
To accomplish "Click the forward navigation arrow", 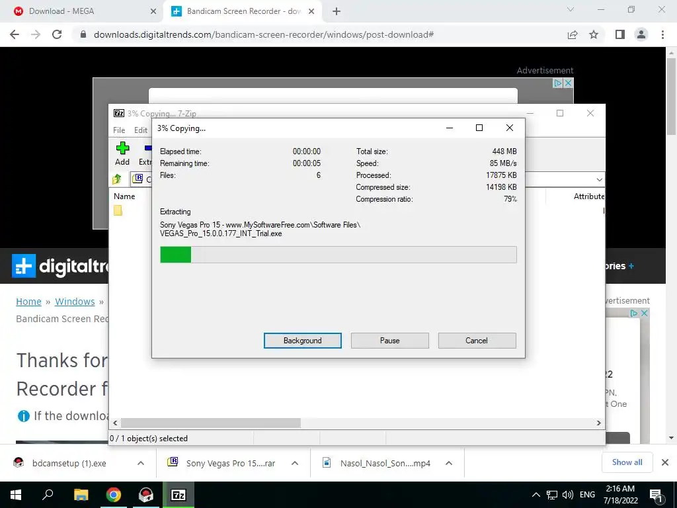I will 36,34.
